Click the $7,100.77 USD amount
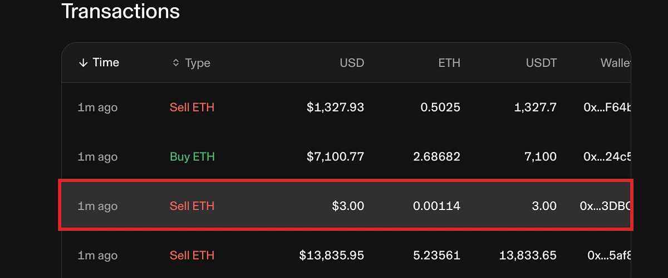 coord(335,157)
